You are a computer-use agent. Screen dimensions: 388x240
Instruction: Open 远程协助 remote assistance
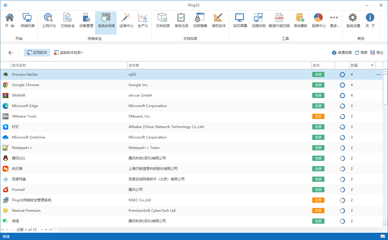coord(259,20)
